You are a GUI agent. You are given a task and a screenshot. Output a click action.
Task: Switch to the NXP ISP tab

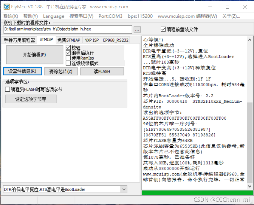click(92, 39)
